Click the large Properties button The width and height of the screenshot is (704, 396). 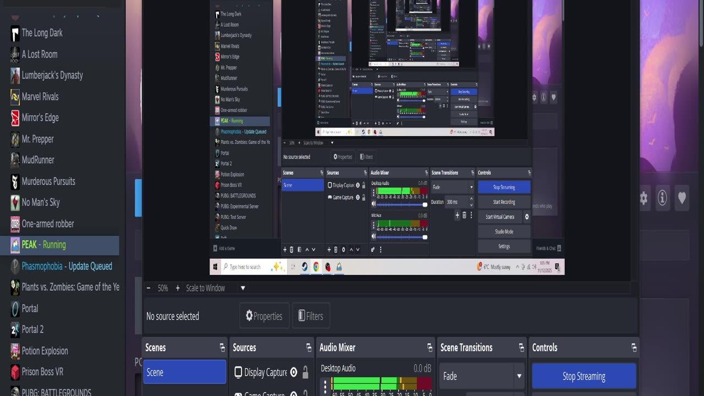(x=264, y=316)
